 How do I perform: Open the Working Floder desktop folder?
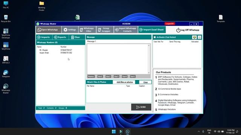click(x=41, y=6)
